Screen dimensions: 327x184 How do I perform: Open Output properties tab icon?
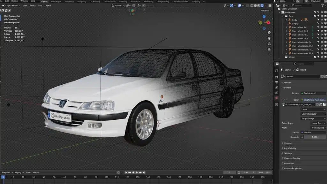pyautogui.click(x=277, y=82)
